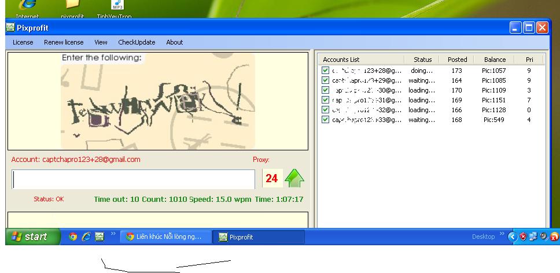Select the row with balance Pic:1109
560x273 pixels.
coord(432,90)
